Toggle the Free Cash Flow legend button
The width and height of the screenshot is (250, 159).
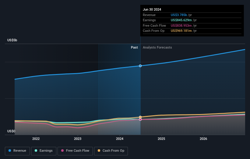[75, 151]
